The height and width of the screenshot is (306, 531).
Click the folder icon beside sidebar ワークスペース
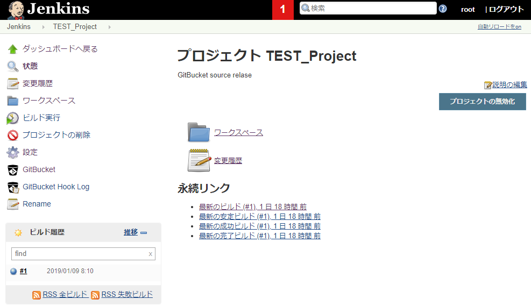tap(13, 101)
